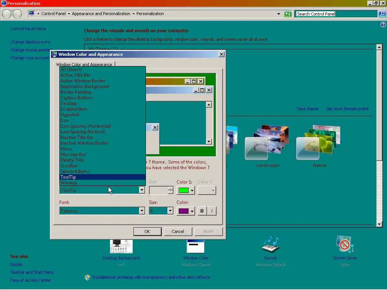Screen dimensions: 387x290
Task: Select the Landscapes theme thumbnail
Action: click(x=267, y=142)
